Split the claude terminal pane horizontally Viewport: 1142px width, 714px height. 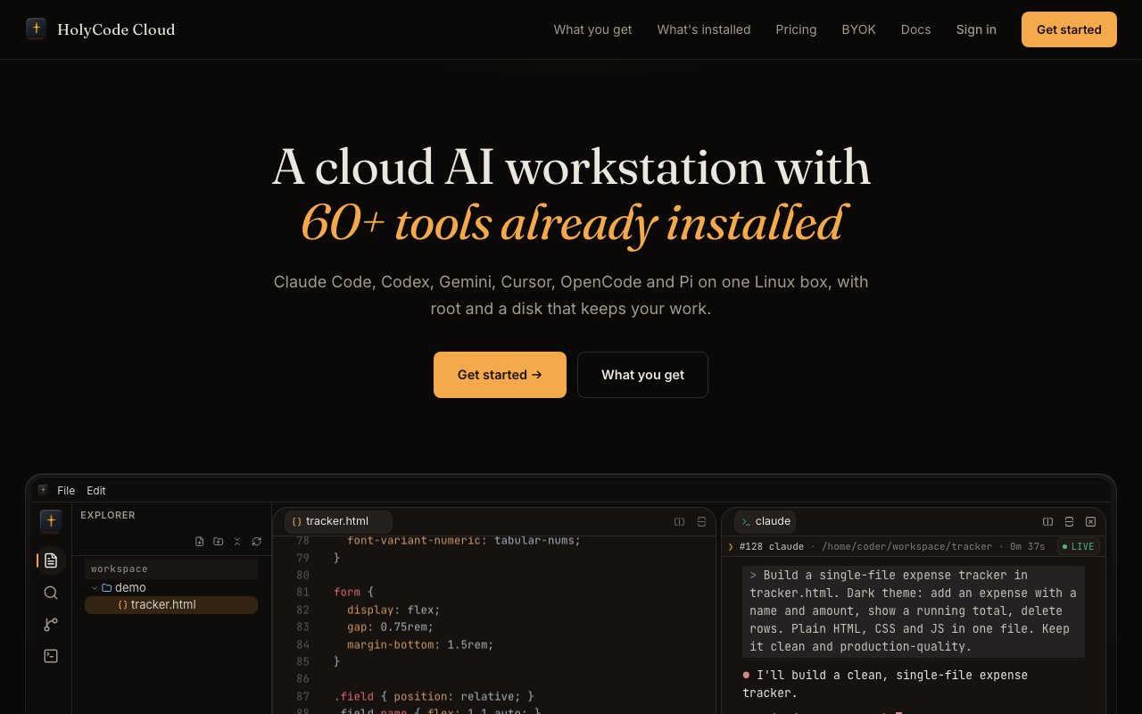click(1047, 521)
